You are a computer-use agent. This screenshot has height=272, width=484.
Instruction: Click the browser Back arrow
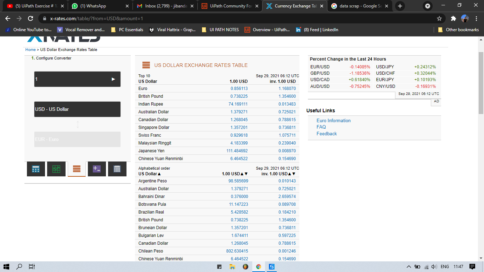coord(8,18)
